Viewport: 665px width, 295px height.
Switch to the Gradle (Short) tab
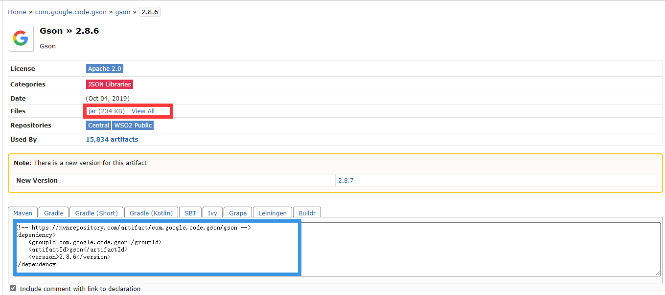[96, 213]
